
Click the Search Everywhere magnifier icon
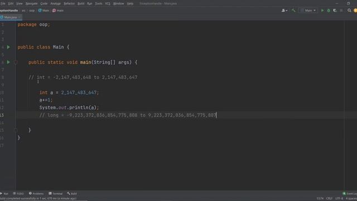349,11
